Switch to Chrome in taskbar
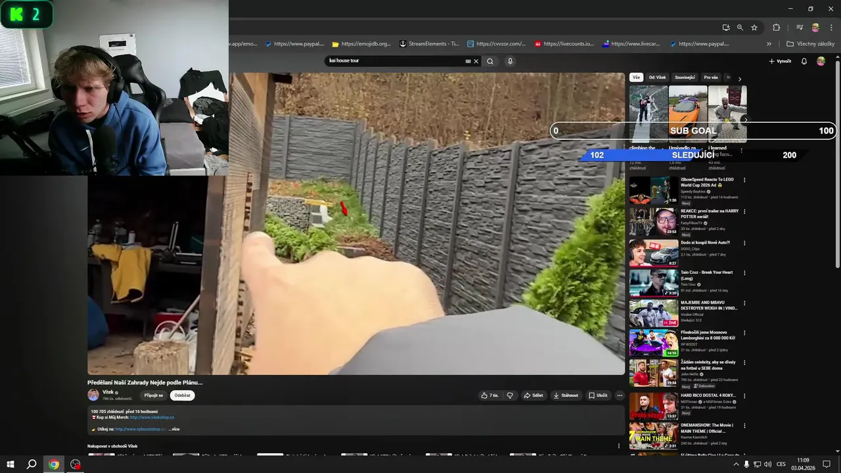 [x=54, y=464]
